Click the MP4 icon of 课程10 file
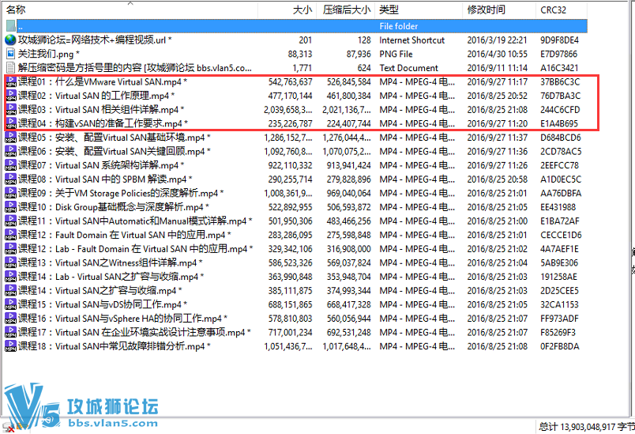 click(10, 206)
